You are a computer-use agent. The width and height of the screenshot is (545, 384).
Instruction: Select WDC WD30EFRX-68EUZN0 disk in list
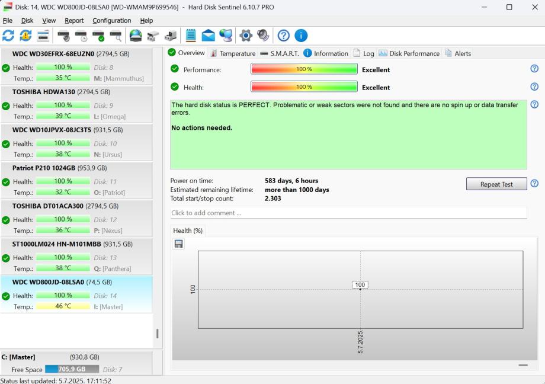(76, 66)
